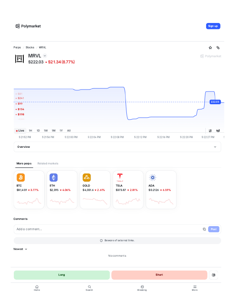Open the BTC perp card icon

[21, 177]
